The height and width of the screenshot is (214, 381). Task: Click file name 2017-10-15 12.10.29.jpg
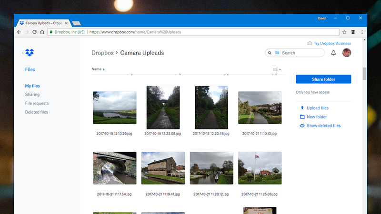(114, 134)
